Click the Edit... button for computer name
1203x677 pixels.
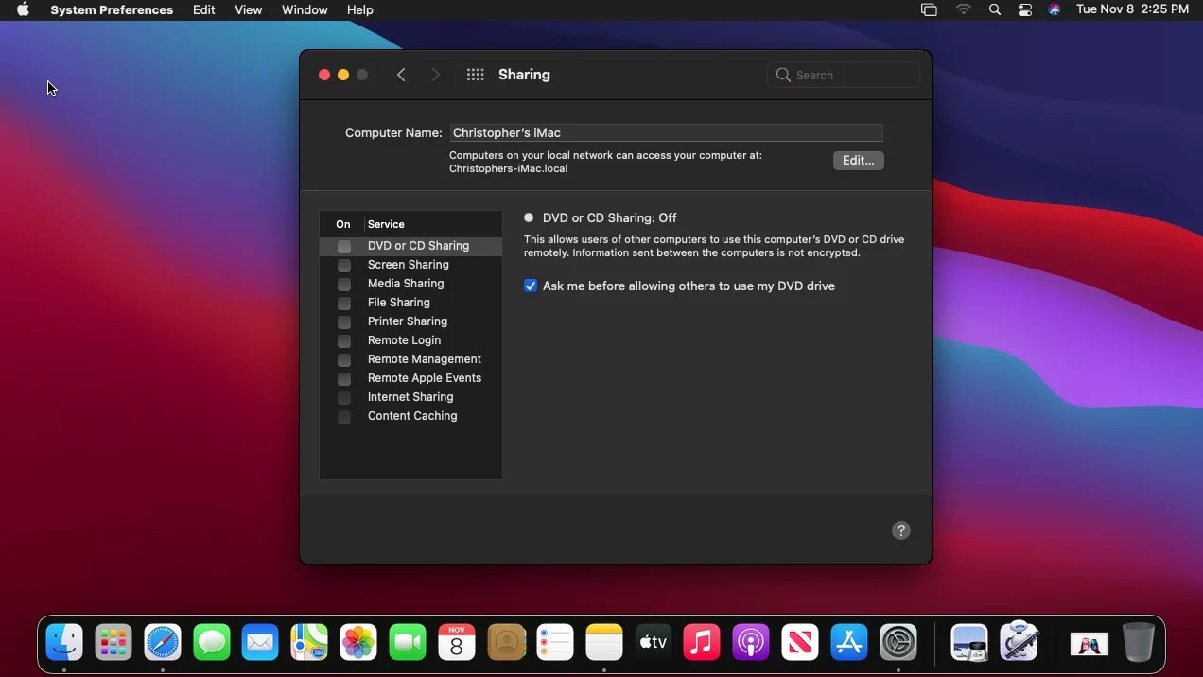857,161
